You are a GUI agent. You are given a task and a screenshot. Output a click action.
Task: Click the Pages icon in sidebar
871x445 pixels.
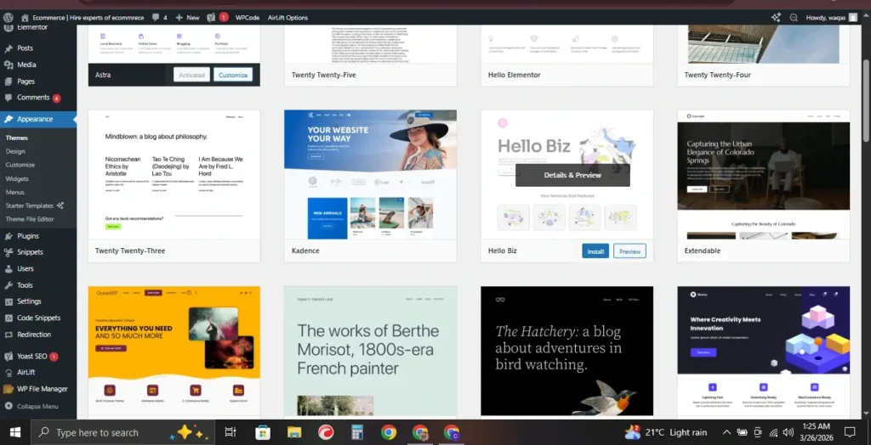click(9, 82)
